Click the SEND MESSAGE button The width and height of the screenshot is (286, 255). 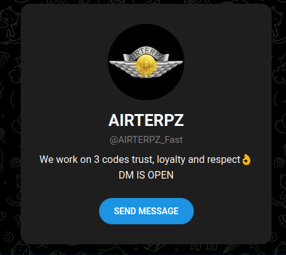click(146, 211)
